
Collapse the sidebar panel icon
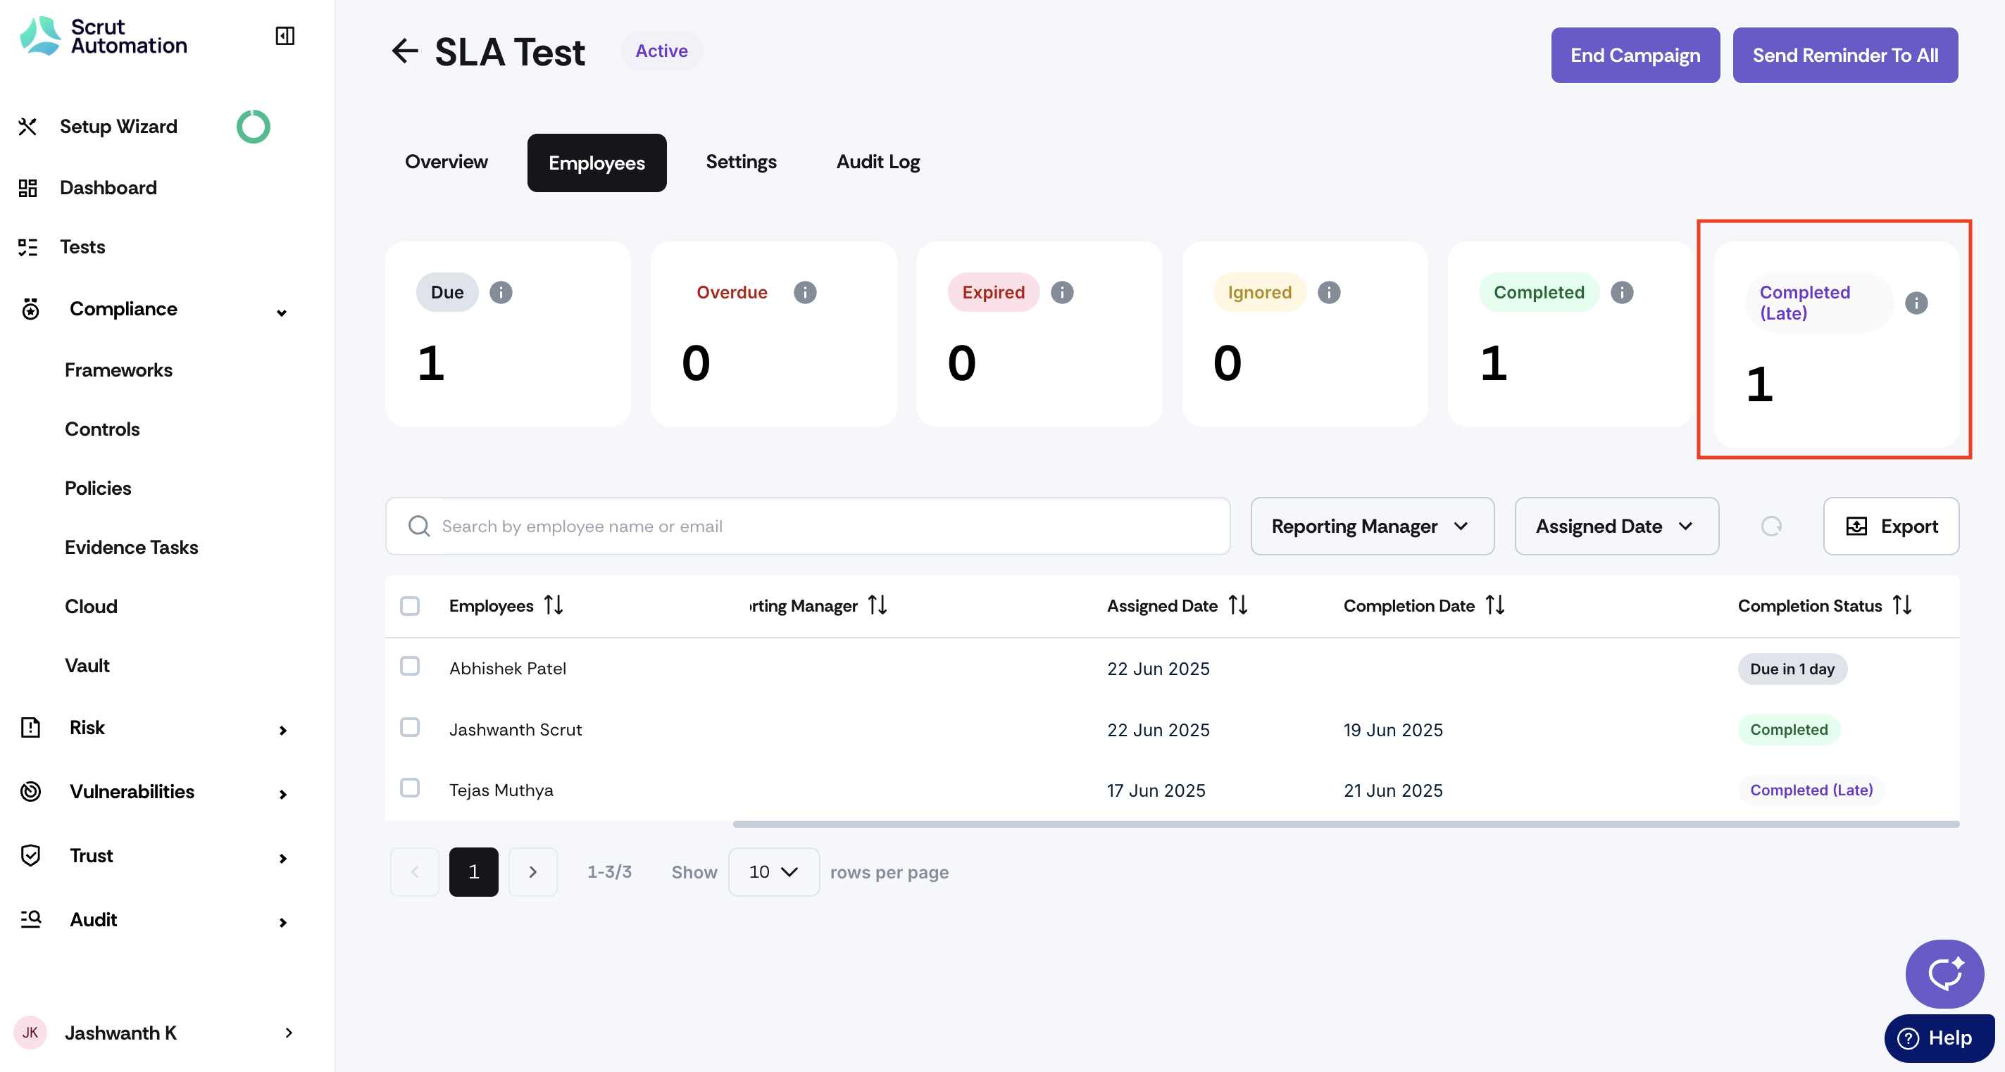[x=285, y=36]
